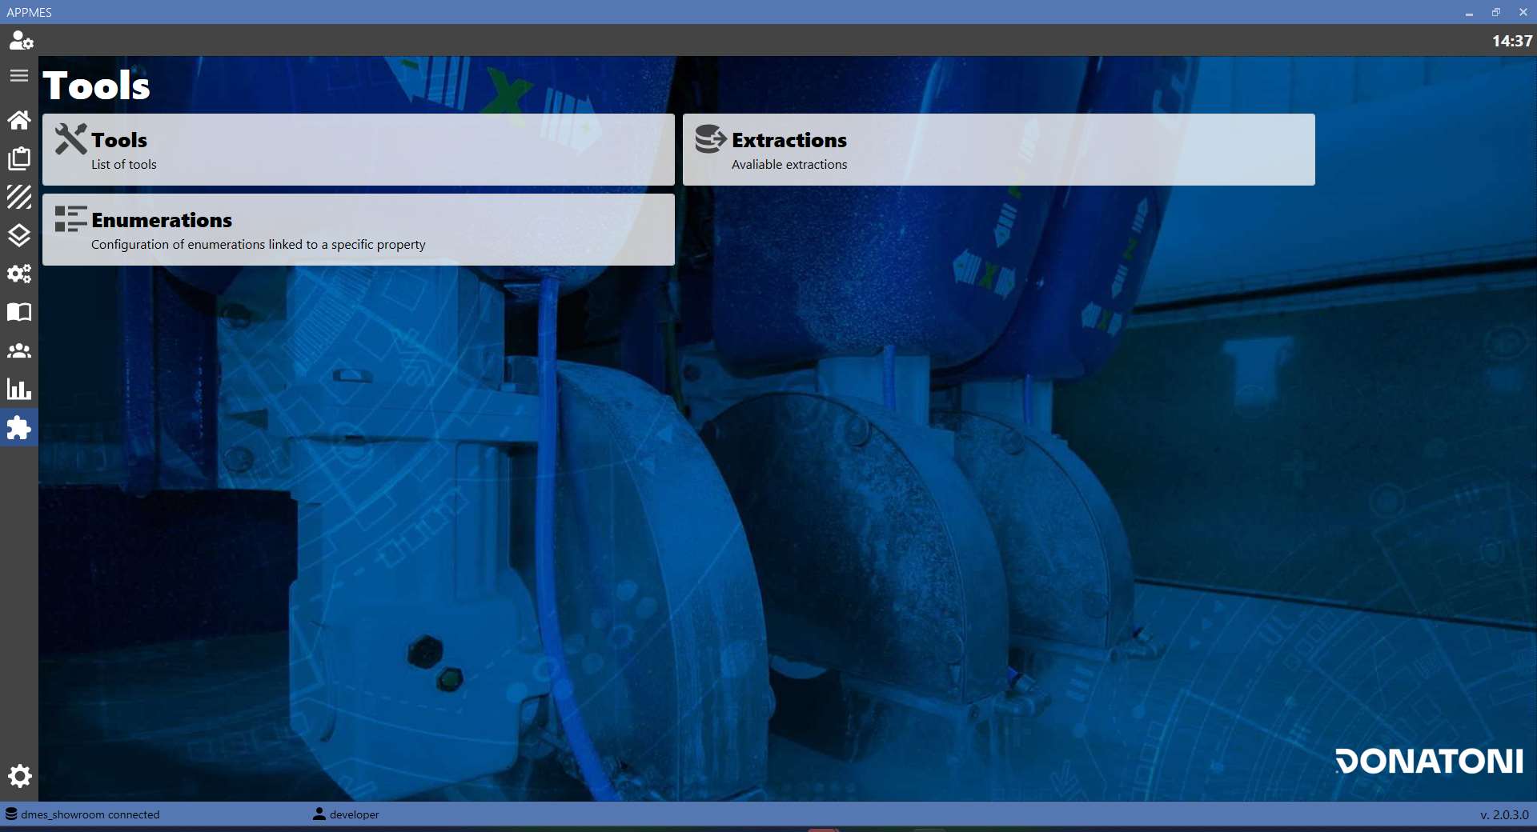Click the dmes_showroom connected database status
The height and width of the screenshot is (832, 1537).
83,814
